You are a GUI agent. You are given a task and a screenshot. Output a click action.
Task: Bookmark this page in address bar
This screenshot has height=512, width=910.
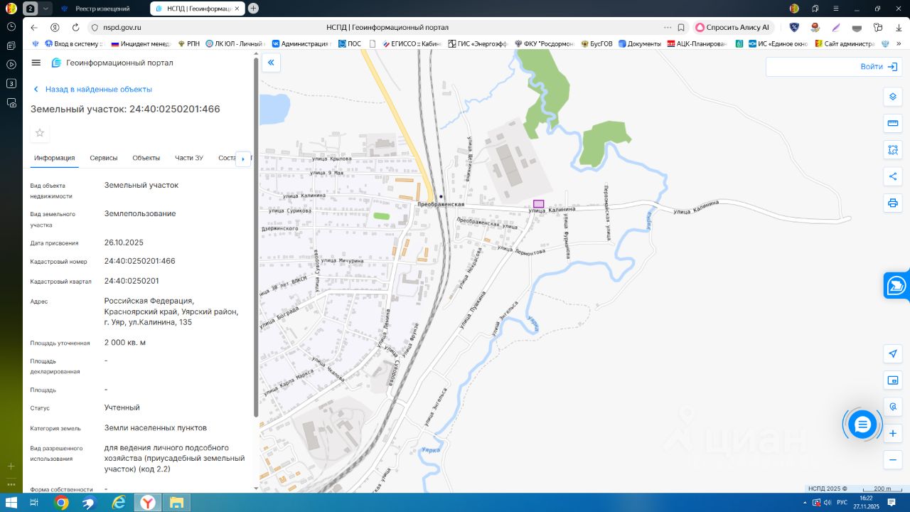pos(681,28)
